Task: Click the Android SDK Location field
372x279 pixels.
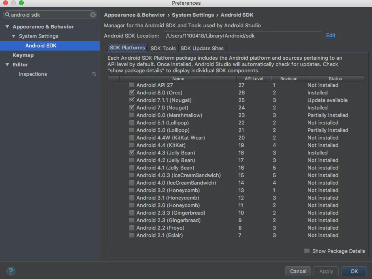Action: coord(242,36)
